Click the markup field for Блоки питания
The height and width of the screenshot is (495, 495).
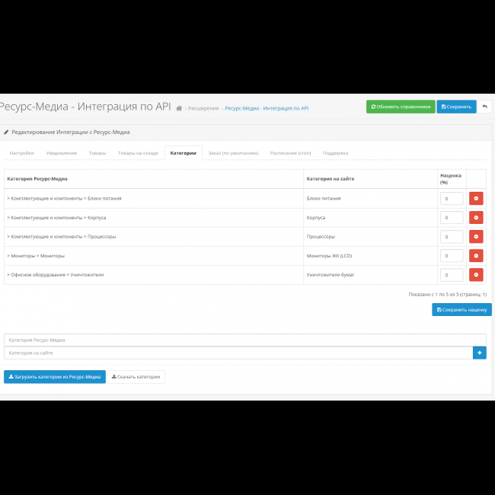tap(452, 198)
